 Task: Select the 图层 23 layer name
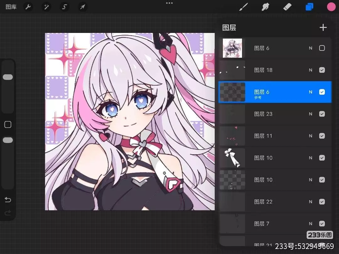click(263, 114)
